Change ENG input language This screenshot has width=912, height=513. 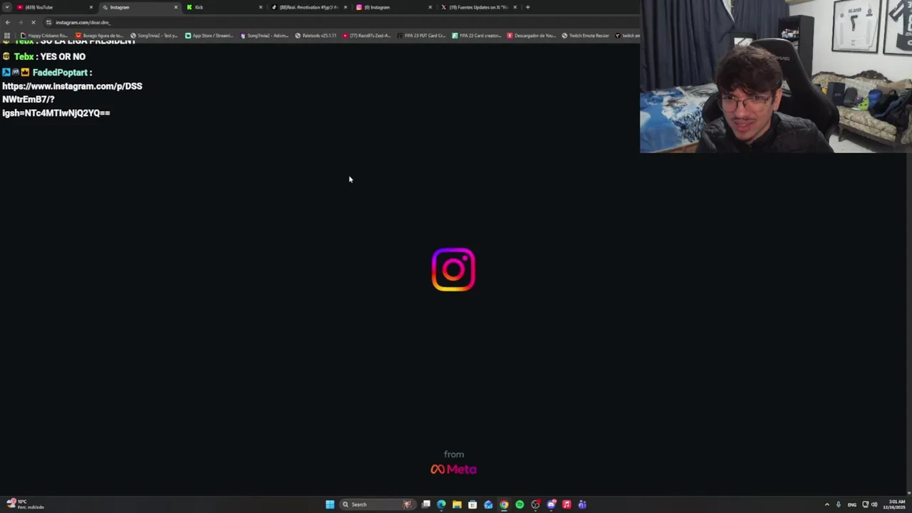click(851, 504)
